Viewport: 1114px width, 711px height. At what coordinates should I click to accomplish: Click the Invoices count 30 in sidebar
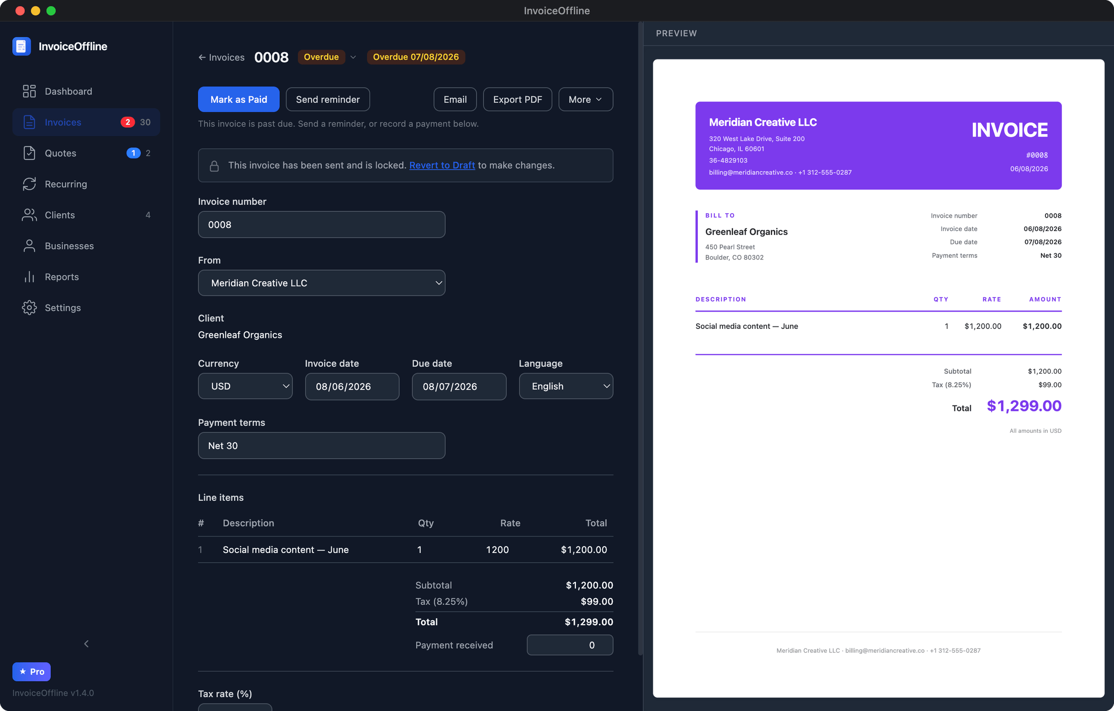point(145,122)
